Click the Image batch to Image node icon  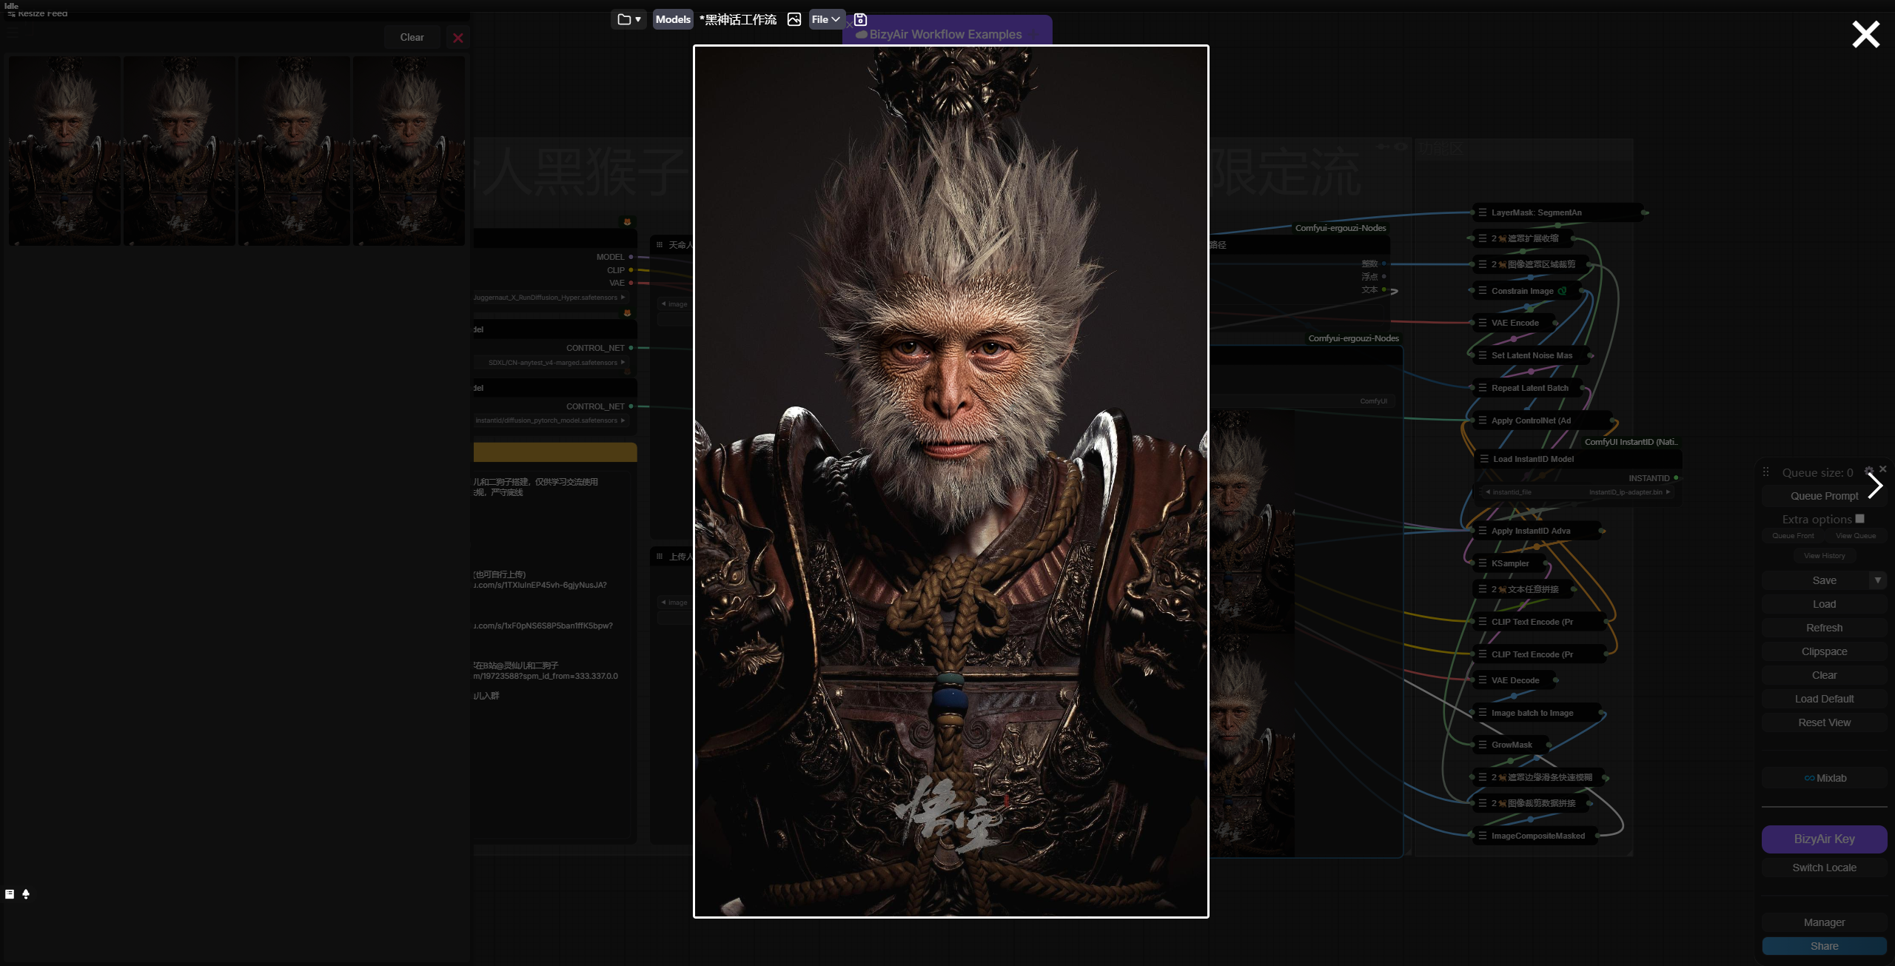1483,713
